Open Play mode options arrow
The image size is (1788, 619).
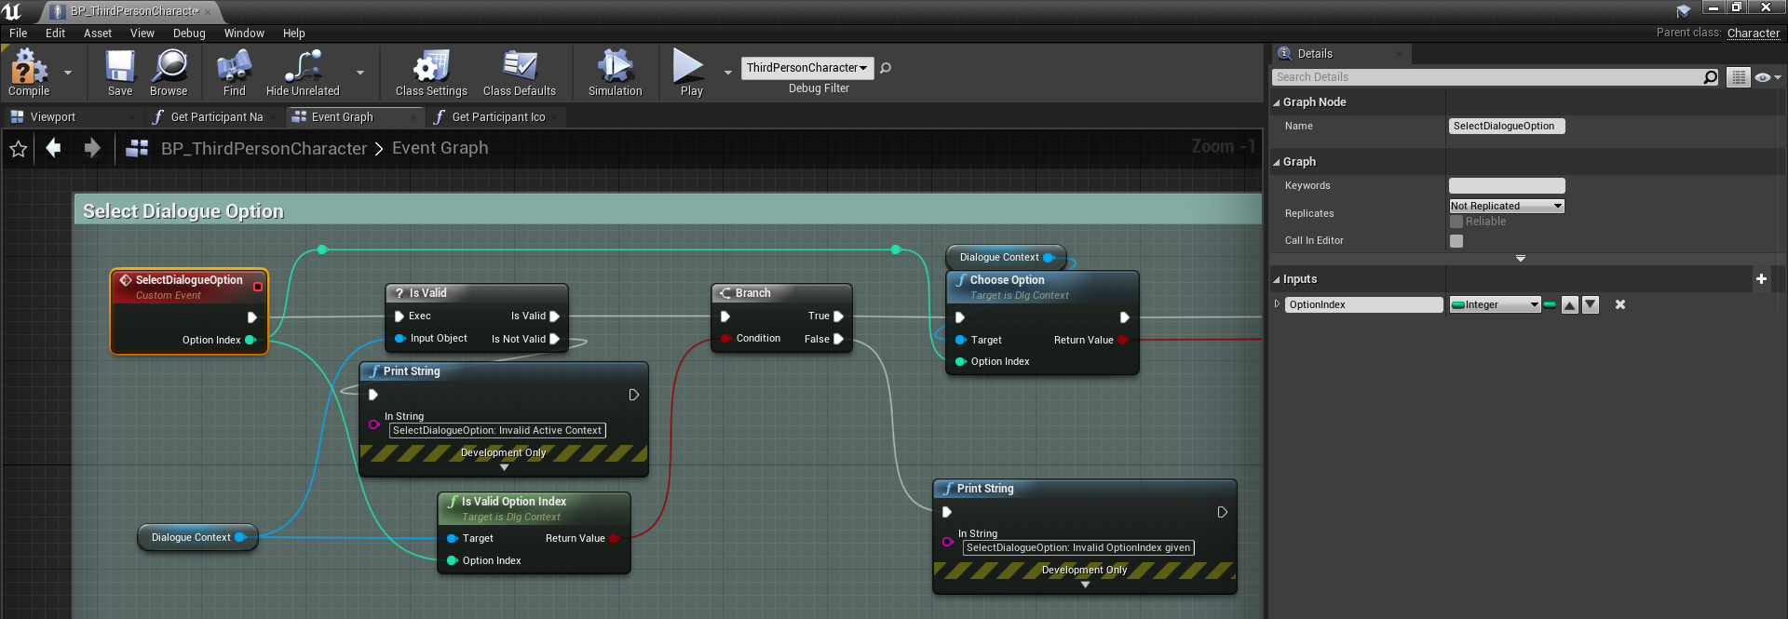[728, 73]
